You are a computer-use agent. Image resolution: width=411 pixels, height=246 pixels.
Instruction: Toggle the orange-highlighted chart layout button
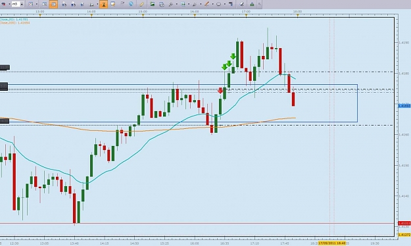(x=53, y=4)
